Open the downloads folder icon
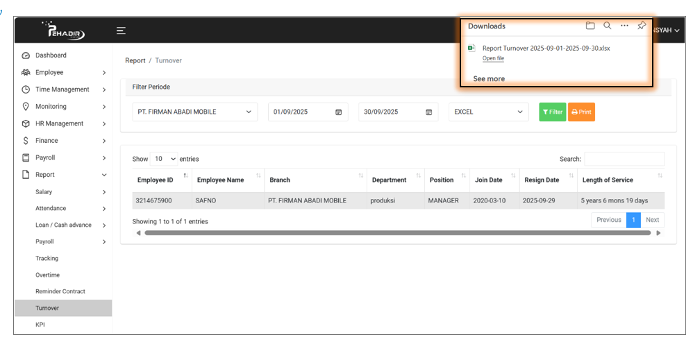The height and width of the screenshot is (346, 693). [590, 26]
